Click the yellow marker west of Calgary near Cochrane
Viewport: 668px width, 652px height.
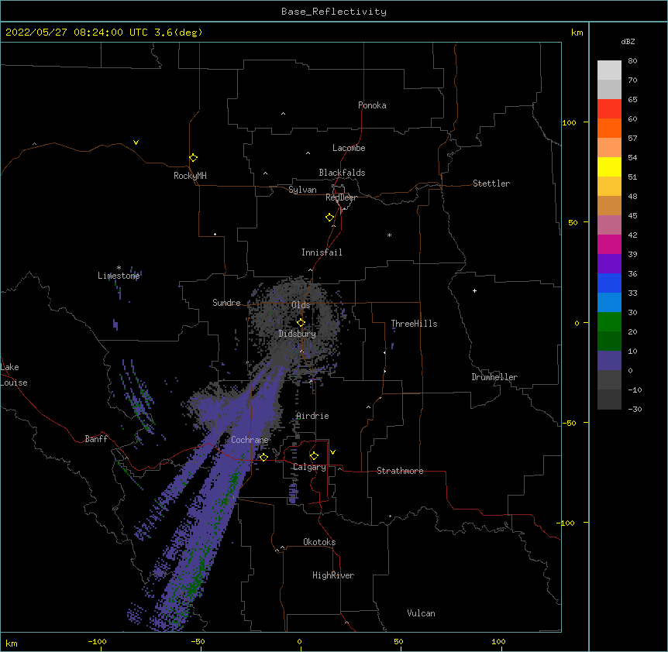pyautogui.click(x=264, y=458)
